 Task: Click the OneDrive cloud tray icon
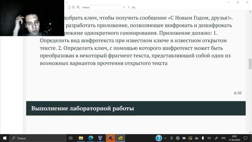pyautogui.click(x=196, y=138)
